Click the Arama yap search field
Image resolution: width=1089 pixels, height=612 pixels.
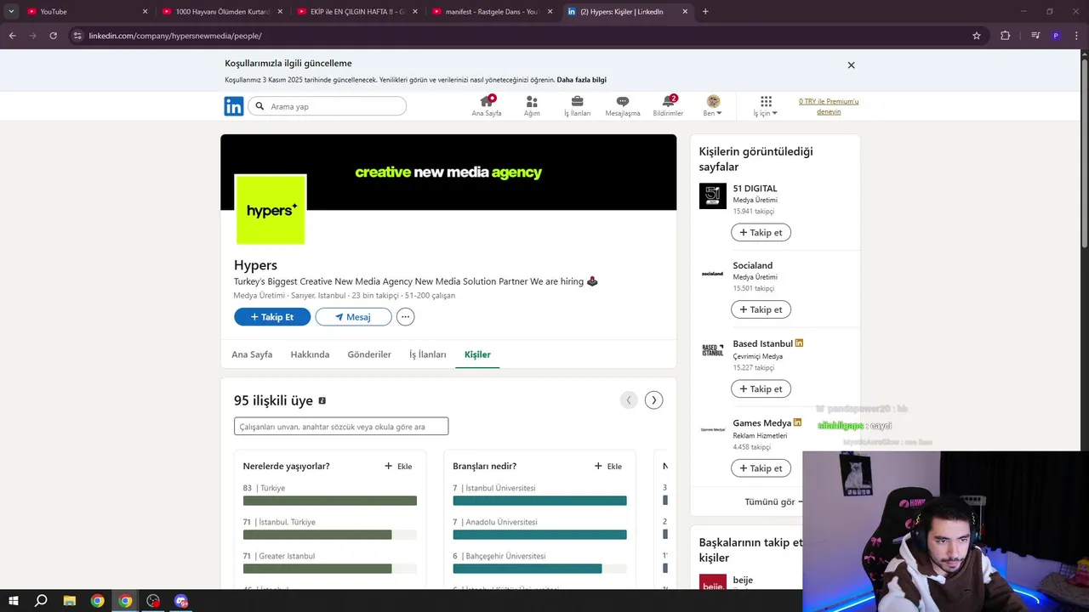[x=328, y=106]
